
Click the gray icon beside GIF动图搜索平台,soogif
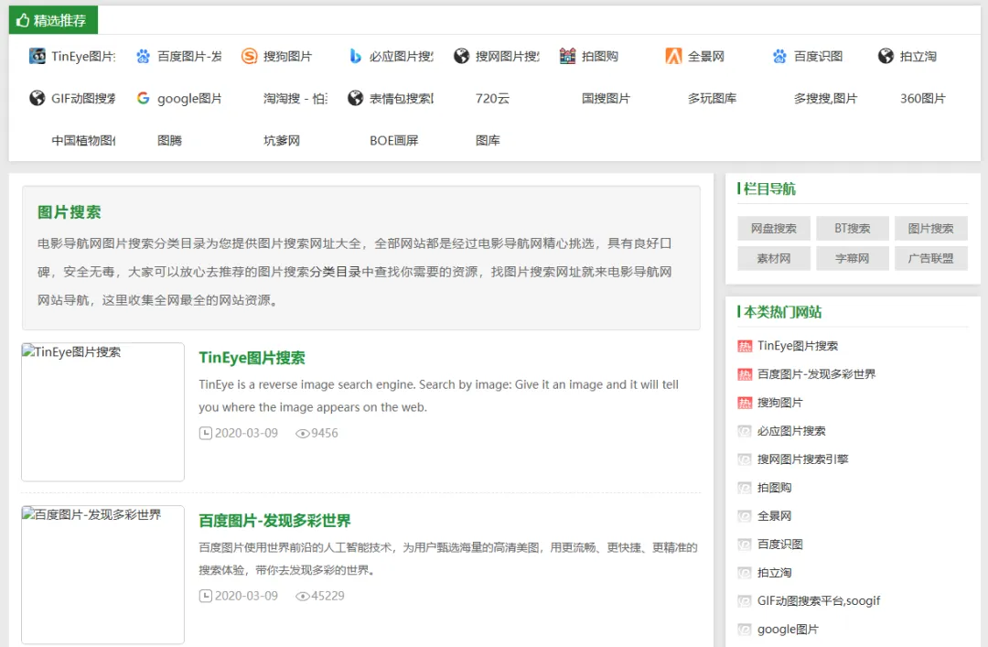[x=745, y=601]
